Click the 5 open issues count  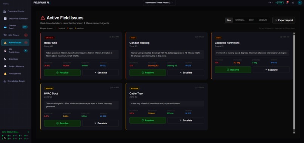pyautogui.click(x=46, y=29)
